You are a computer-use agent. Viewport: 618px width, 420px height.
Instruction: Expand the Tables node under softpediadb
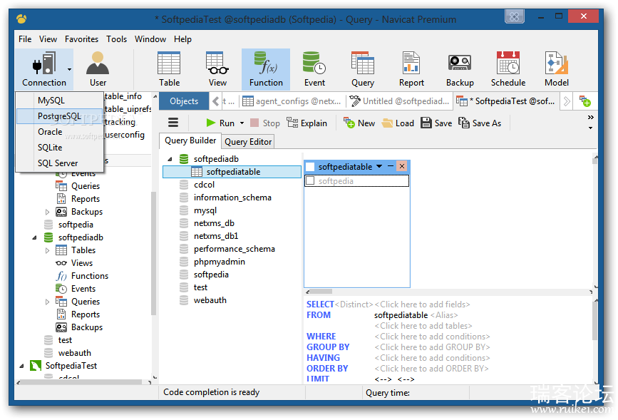(x=47, y=250)
